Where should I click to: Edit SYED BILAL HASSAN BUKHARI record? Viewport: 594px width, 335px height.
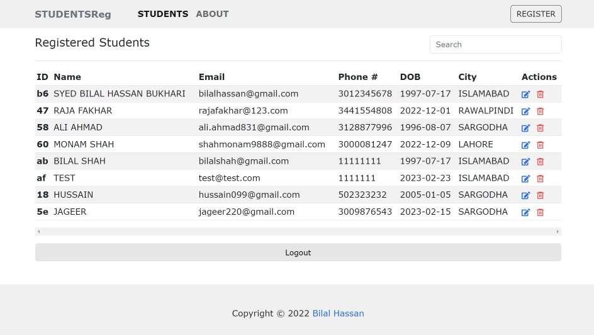pos(525,94)
